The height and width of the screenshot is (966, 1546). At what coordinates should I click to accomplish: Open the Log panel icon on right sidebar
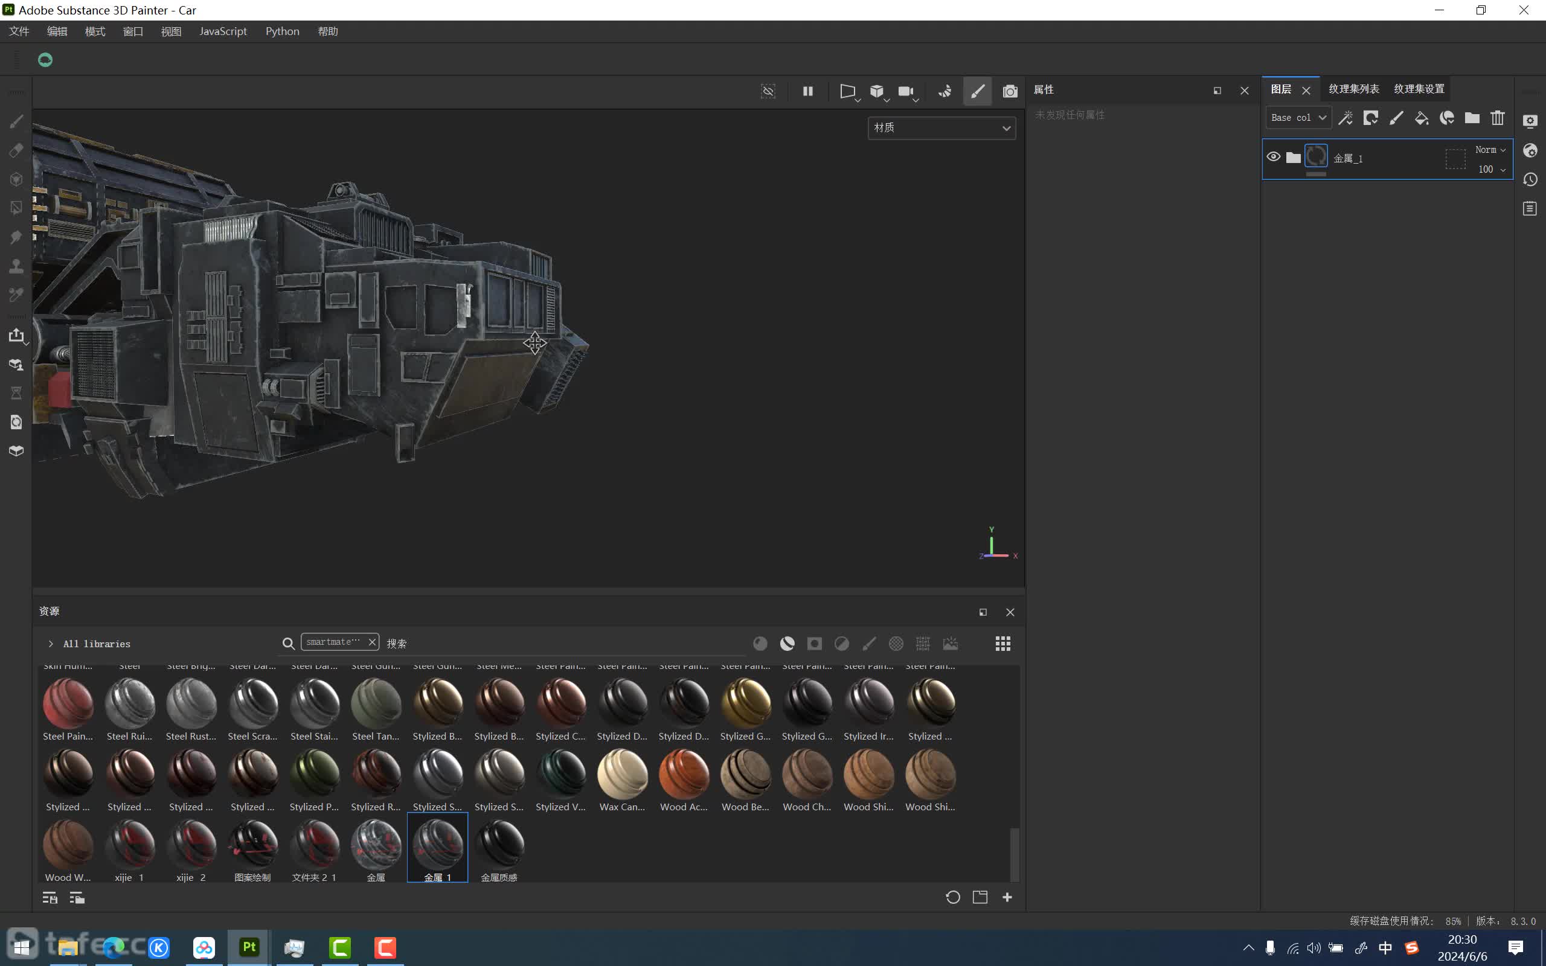pyautogui.click(x=1530, y=208)
